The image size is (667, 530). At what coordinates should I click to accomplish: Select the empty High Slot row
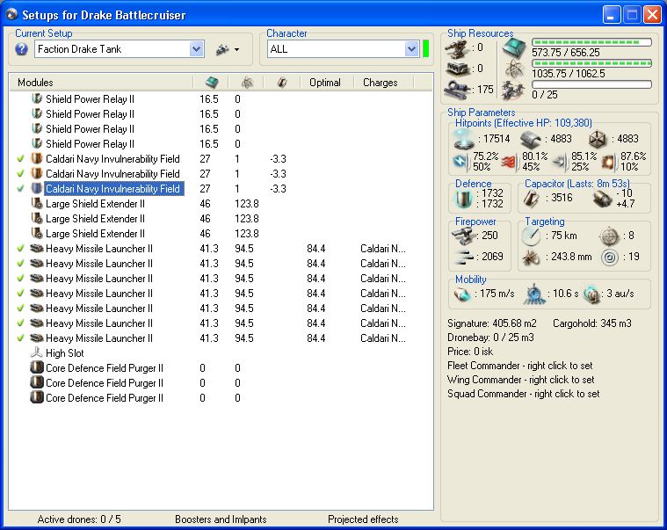[x=64, y=353]
